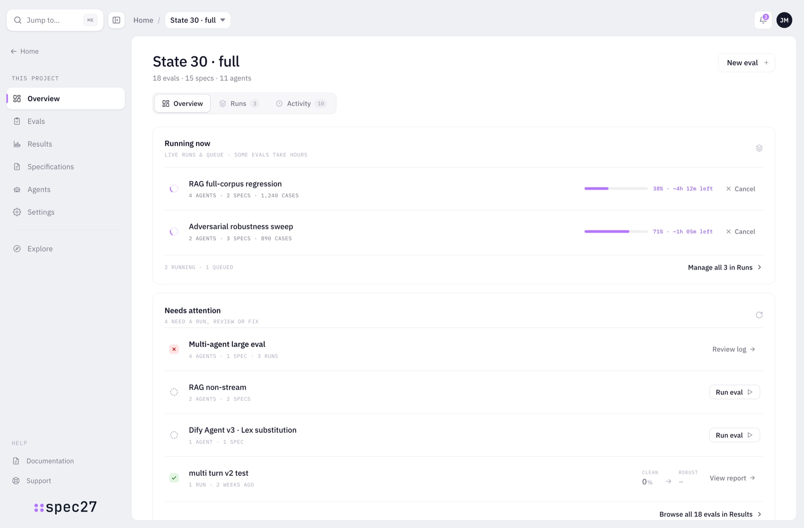Click the back arrow next to Home in sidebar
Image resolution: width=804 pixels, height=528 pixels.
[x=14, y=51]
